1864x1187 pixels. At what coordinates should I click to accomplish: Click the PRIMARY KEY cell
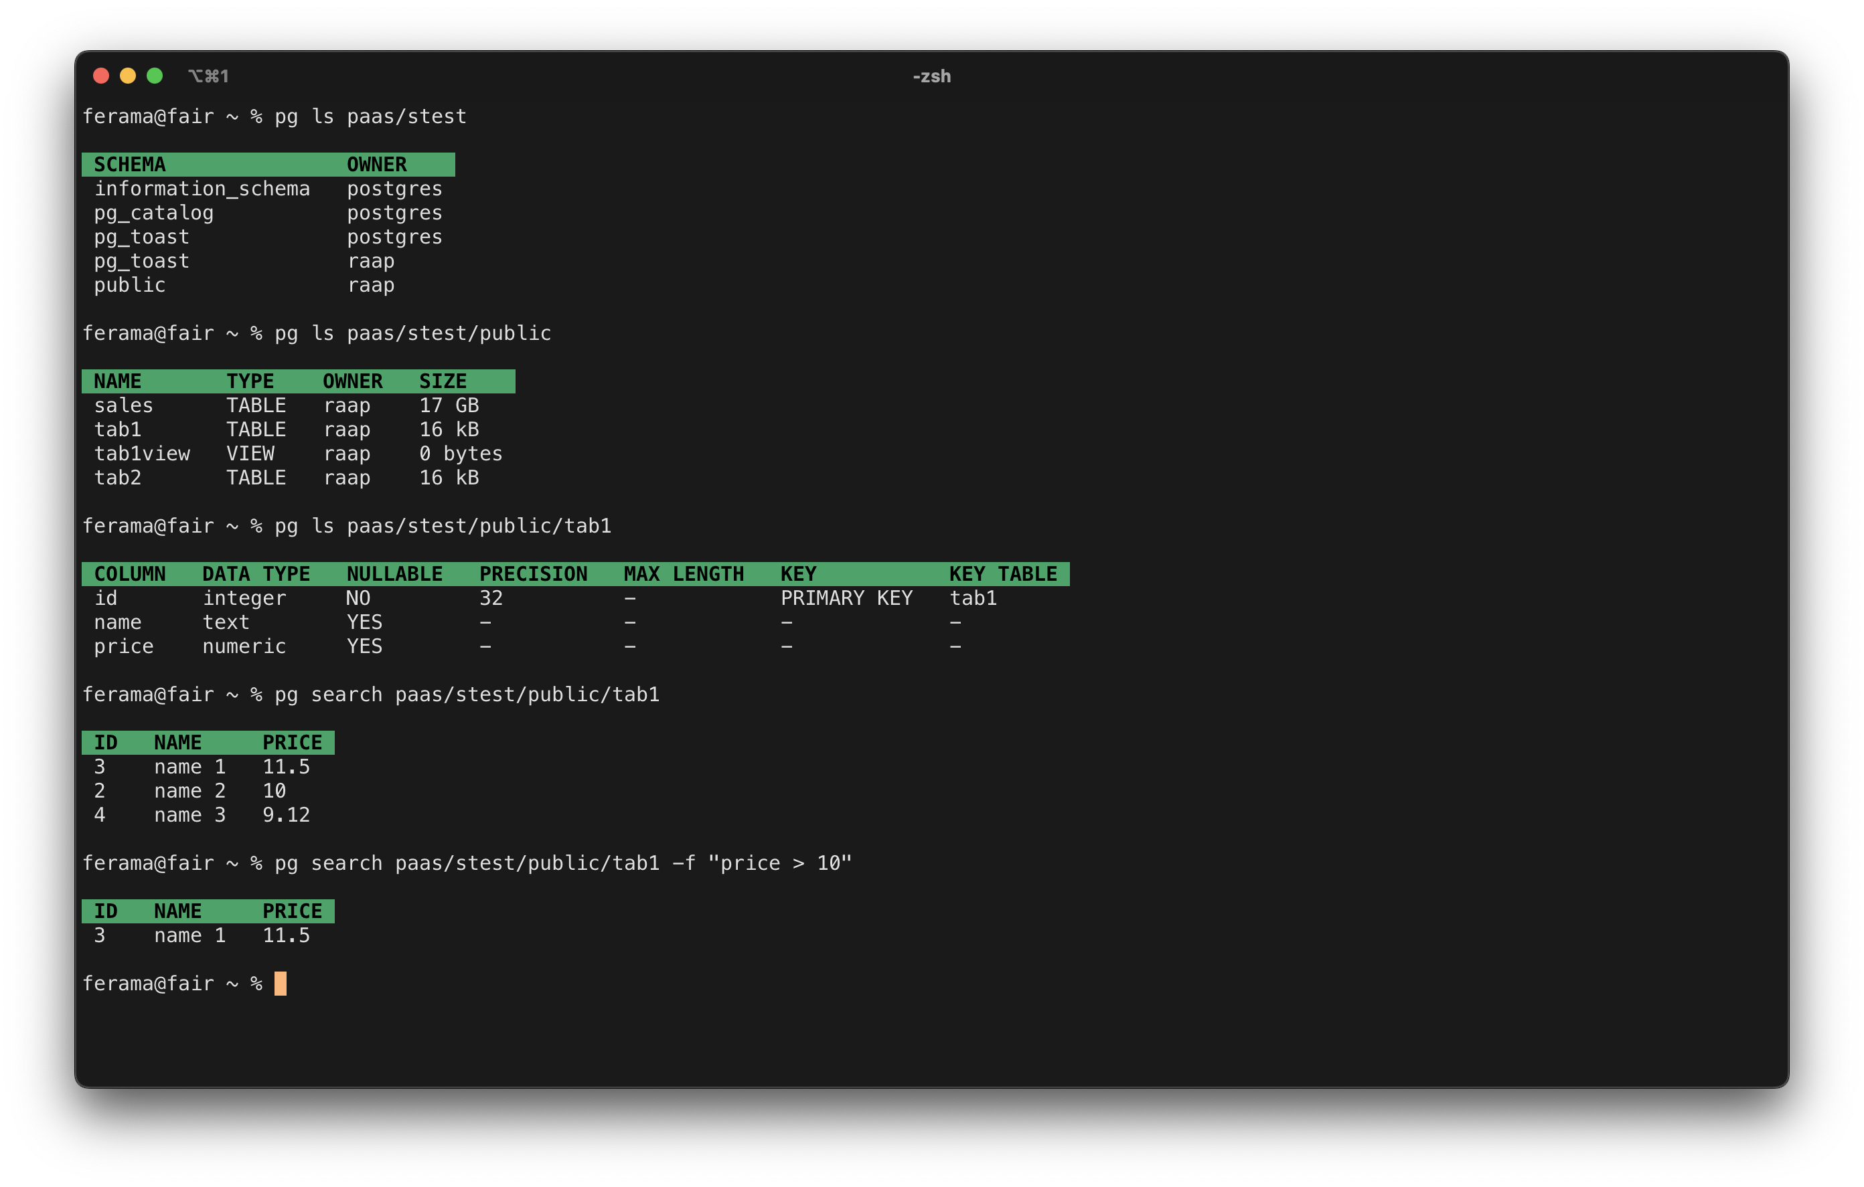[x=846, y=598]
